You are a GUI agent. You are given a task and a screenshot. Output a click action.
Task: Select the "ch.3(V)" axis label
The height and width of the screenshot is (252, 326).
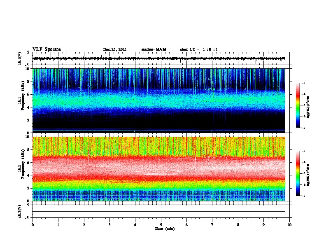pyautogui.click(x=20, y=211)
